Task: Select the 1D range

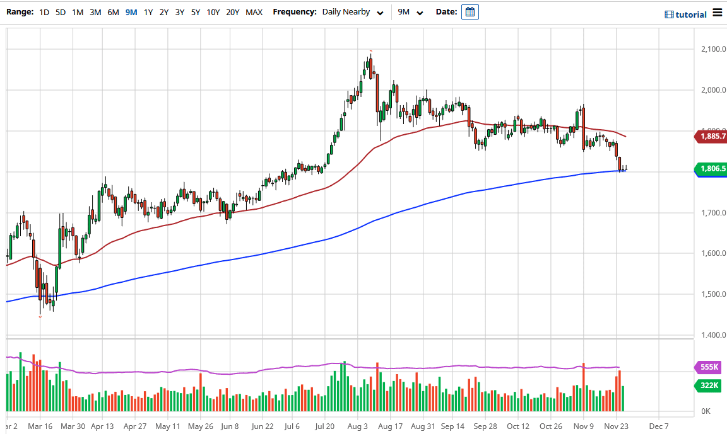Action: 44,13
